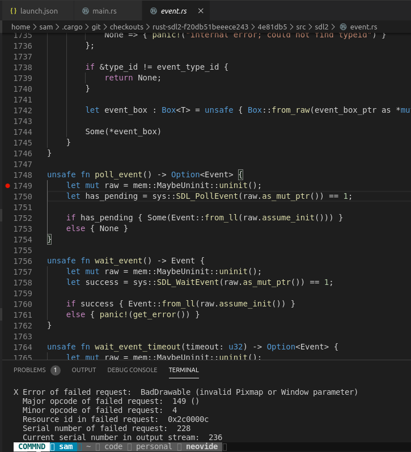411x452 pixels.
Task: Remove the breakpoint on line 1749
Action: point(8,186)
